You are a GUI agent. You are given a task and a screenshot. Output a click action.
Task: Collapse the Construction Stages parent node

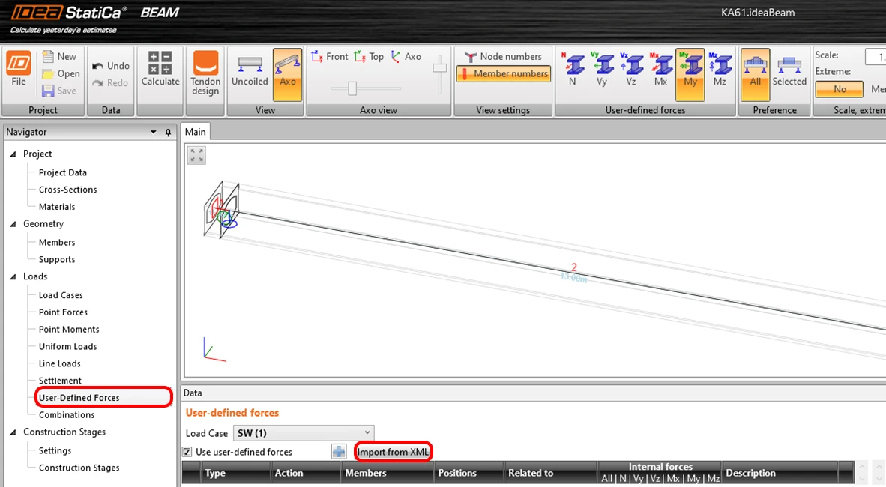pos(13,432)
